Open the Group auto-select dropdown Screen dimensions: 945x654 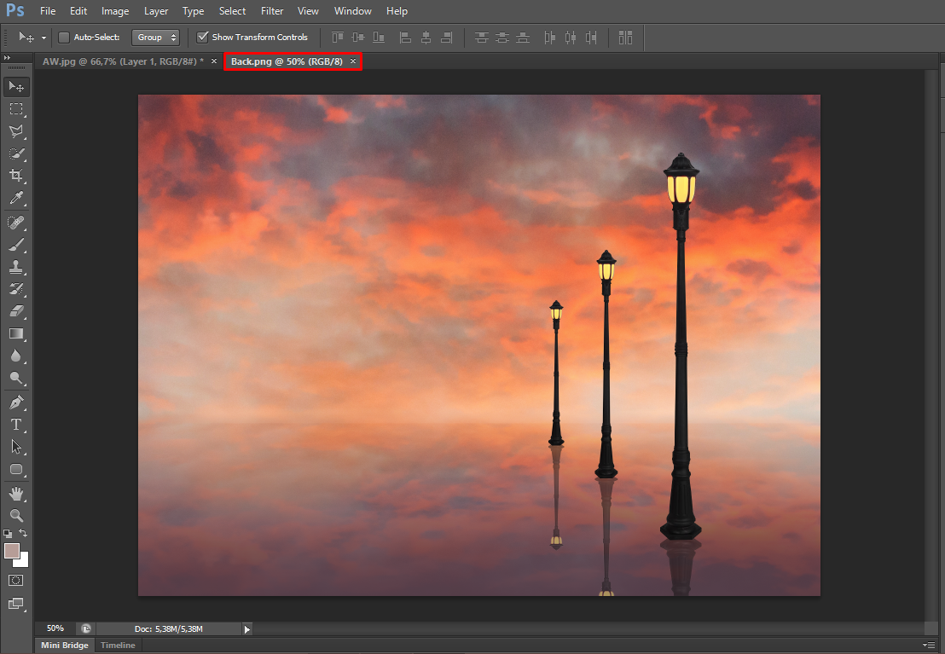point(156,38)
